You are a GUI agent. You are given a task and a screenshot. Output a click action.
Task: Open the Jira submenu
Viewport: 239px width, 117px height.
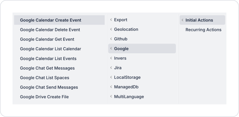click(142, 68)
